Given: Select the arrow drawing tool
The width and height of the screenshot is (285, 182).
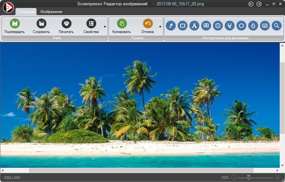Looking at the screenshot, I should point(171,26).
